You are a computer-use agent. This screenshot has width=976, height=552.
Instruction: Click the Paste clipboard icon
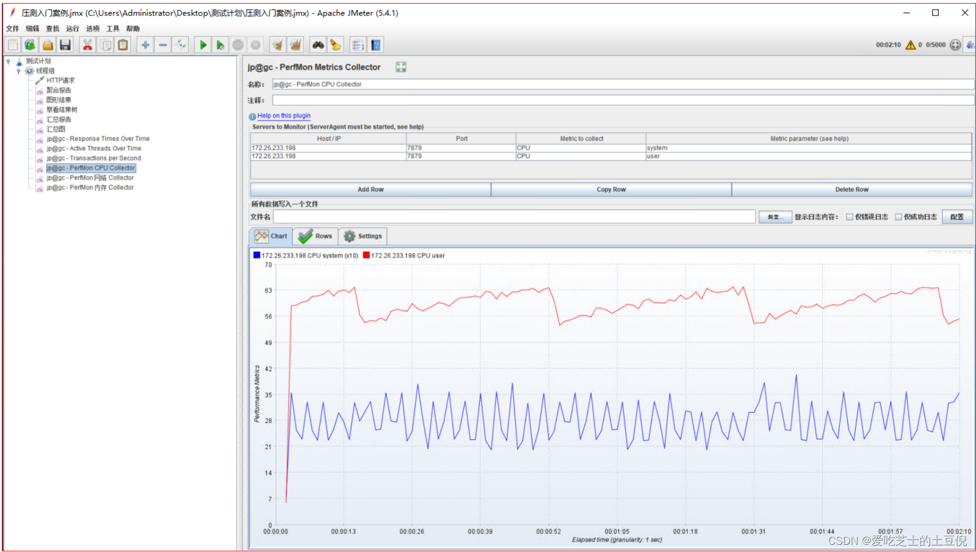click(x=123, y=45)
